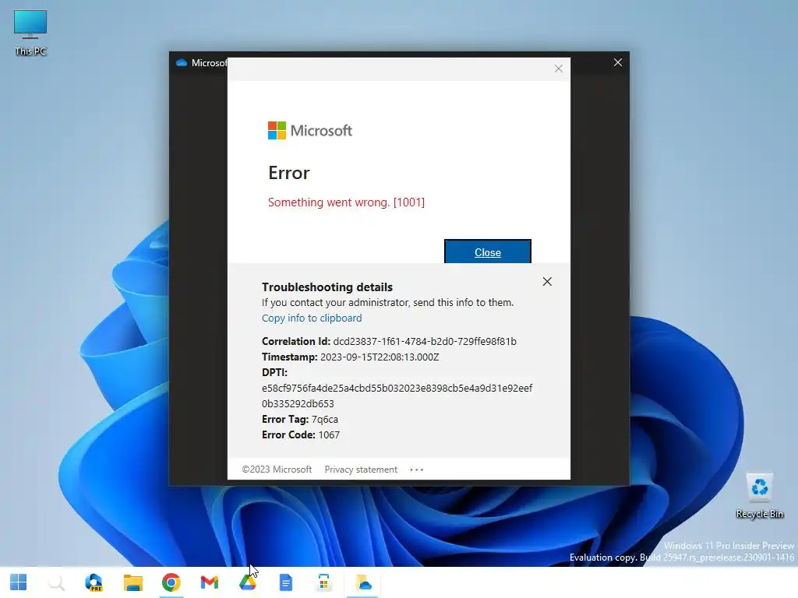This screenshot has height=598, width=798.
Task: Close the inner Microsoft error dialog
Action: point(558,69)
